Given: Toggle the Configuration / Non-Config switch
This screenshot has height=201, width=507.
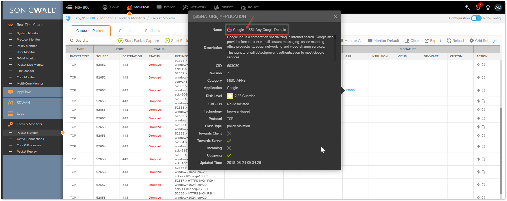Looking at the screenshot, I should click(476, 18).
